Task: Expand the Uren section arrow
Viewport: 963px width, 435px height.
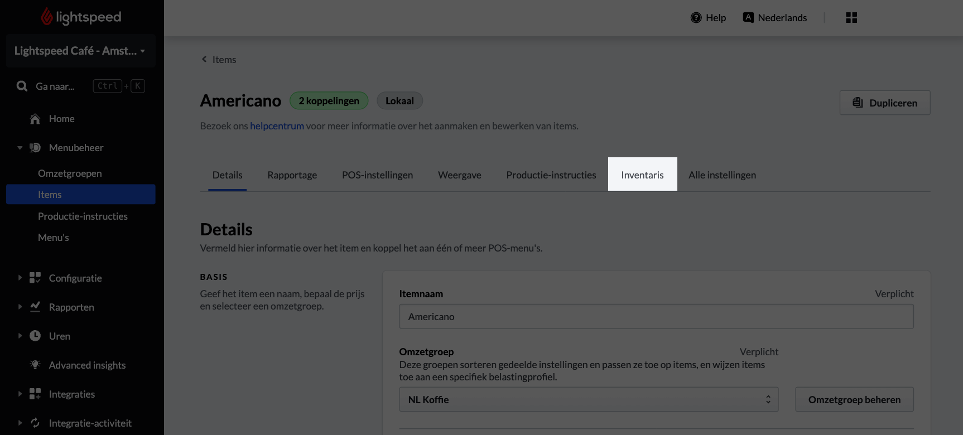Action: [20, 336]
